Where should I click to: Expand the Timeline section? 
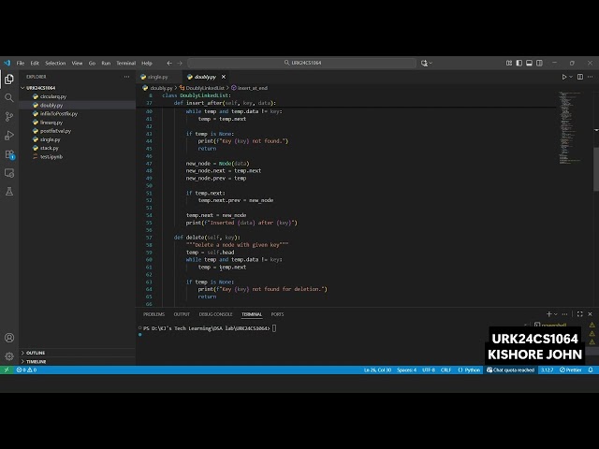[x=36, y=361]
